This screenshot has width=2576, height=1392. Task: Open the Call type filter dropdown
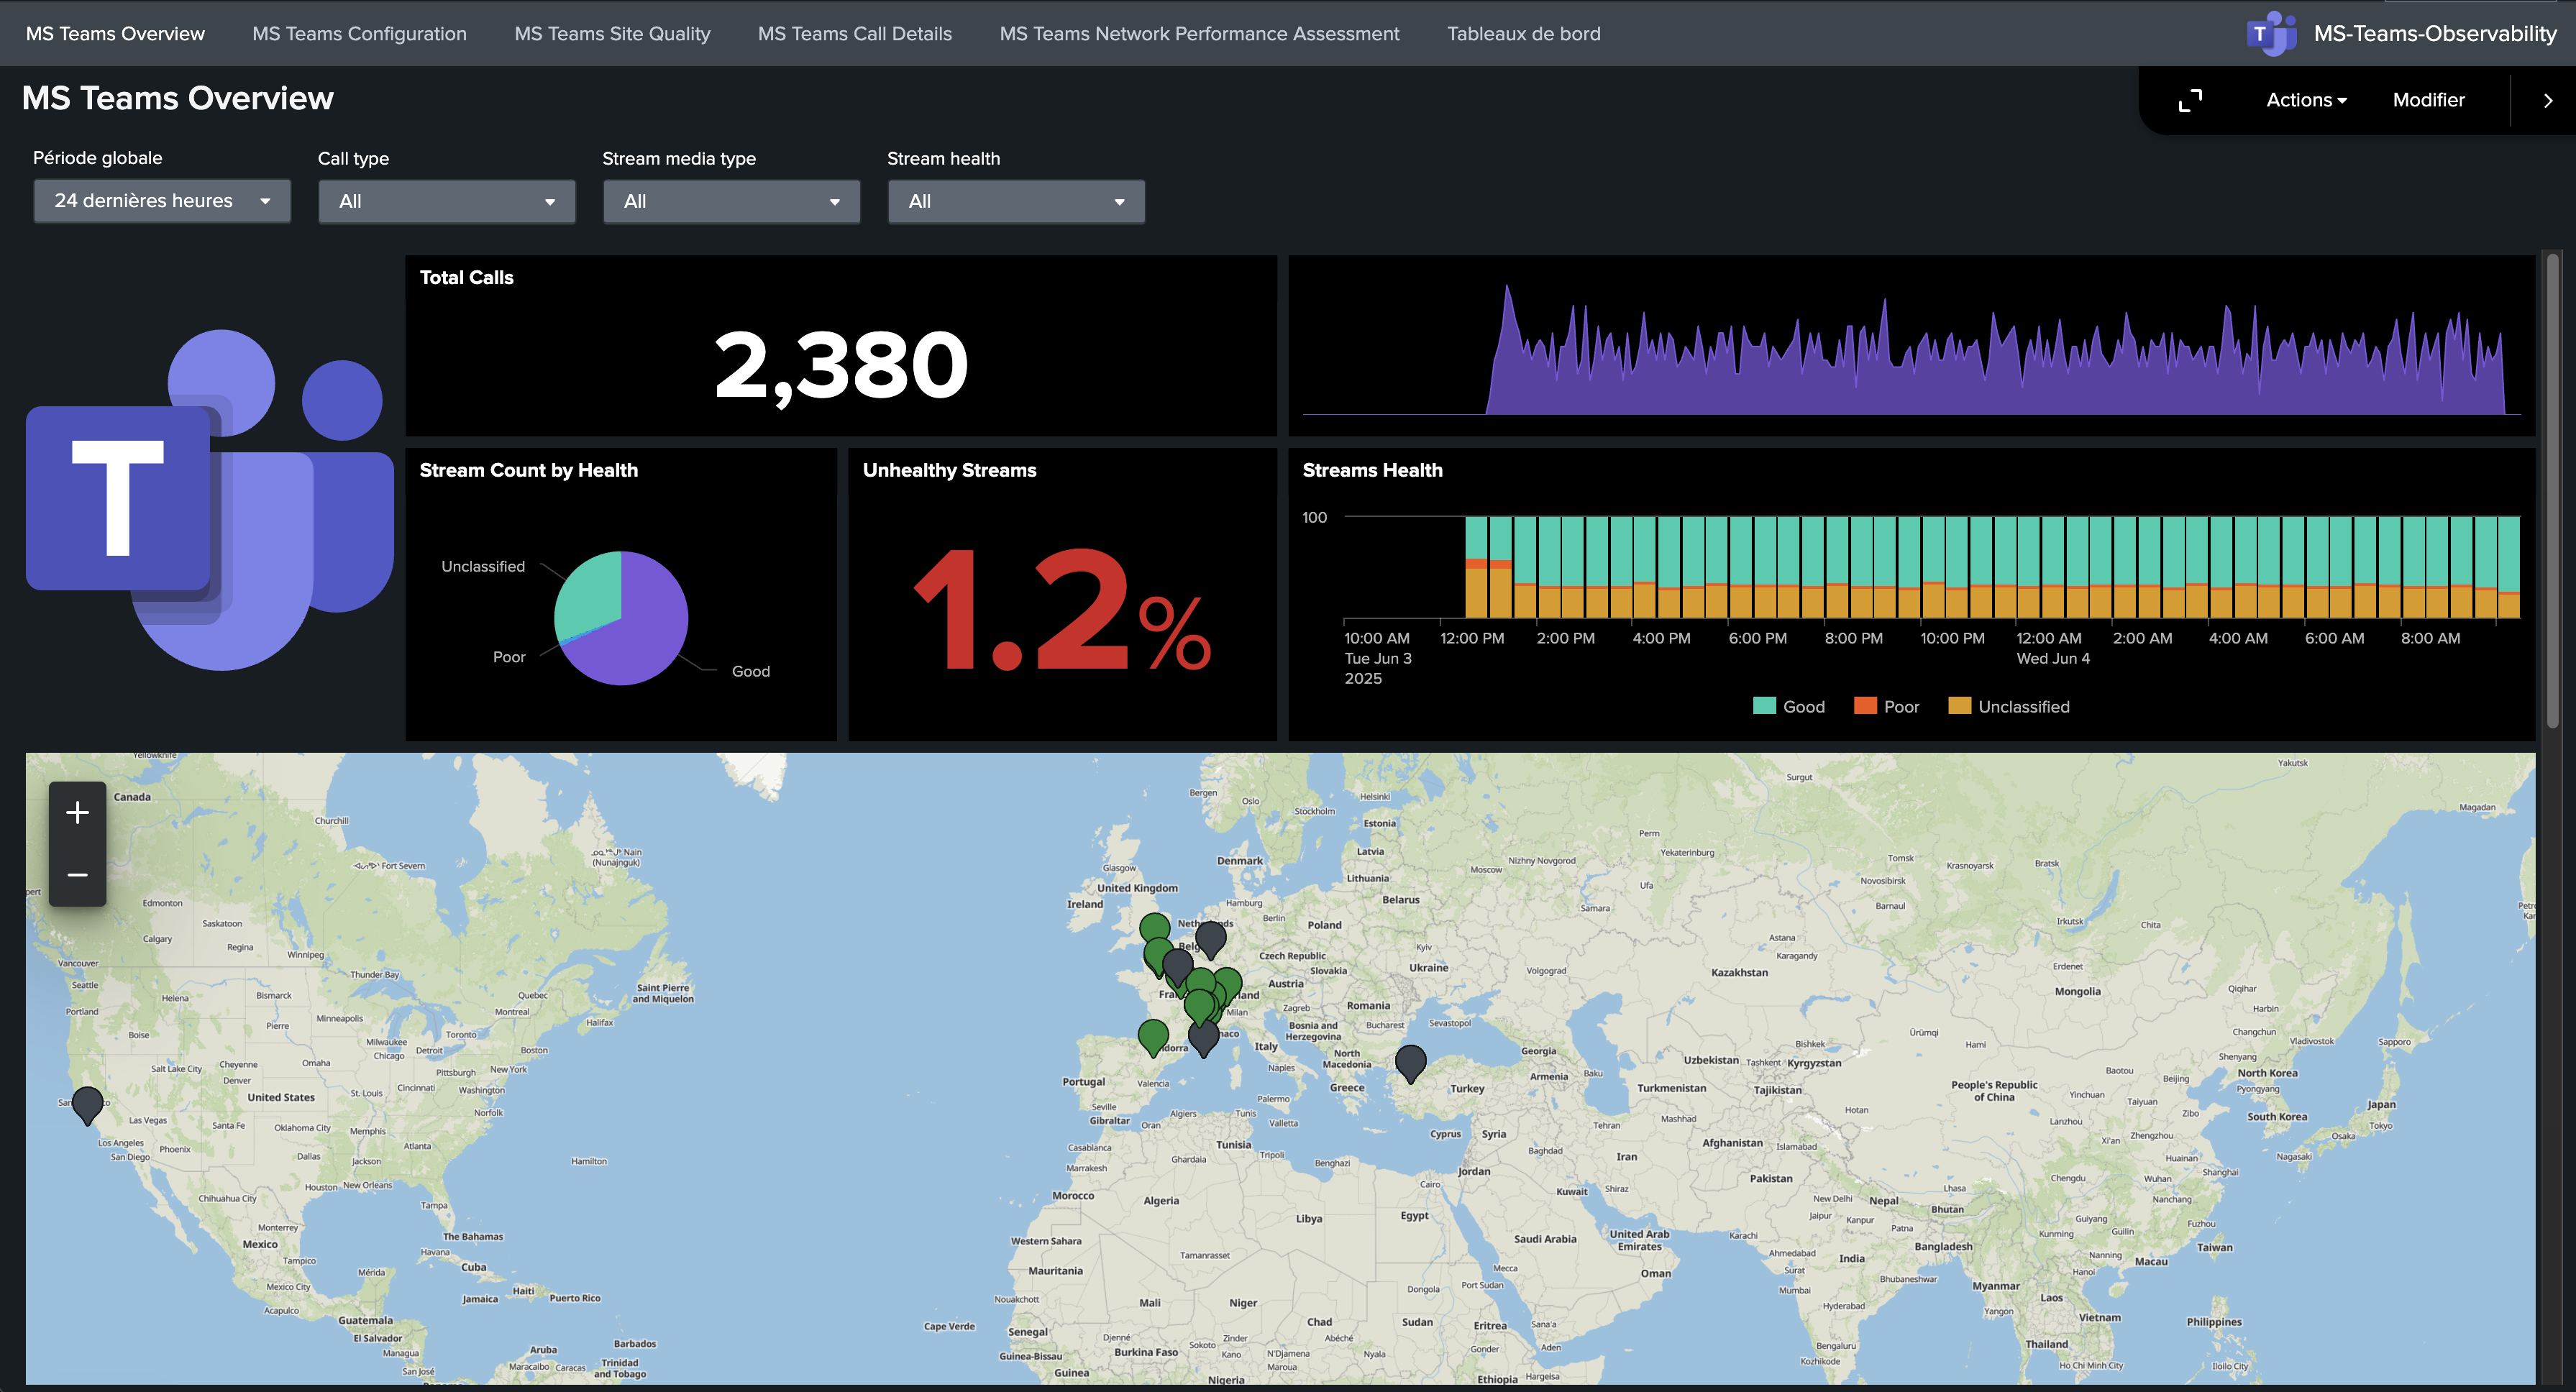click(x=446, y=201)
